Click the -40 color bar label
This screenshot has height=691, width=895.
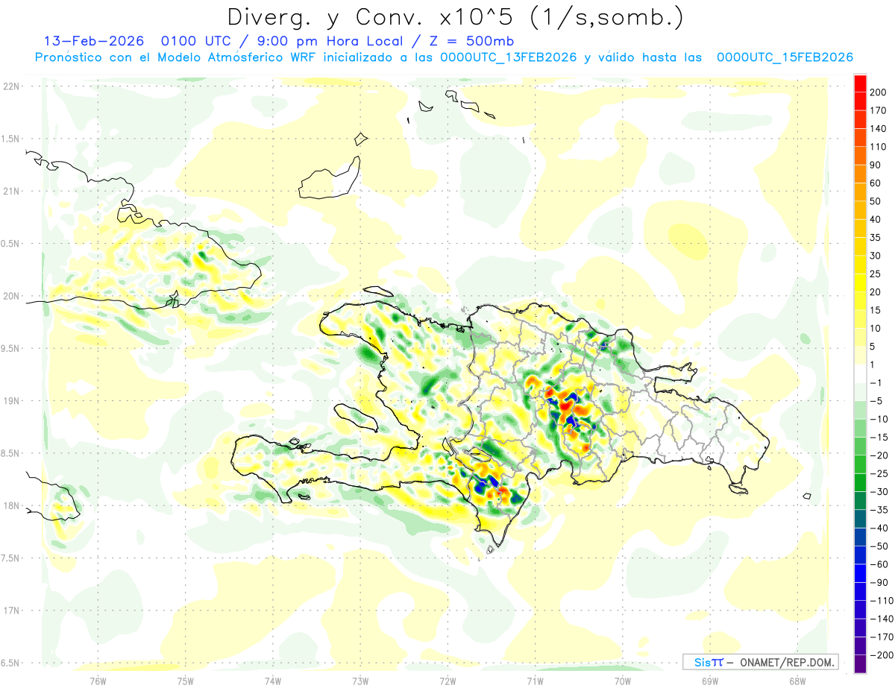879,528
